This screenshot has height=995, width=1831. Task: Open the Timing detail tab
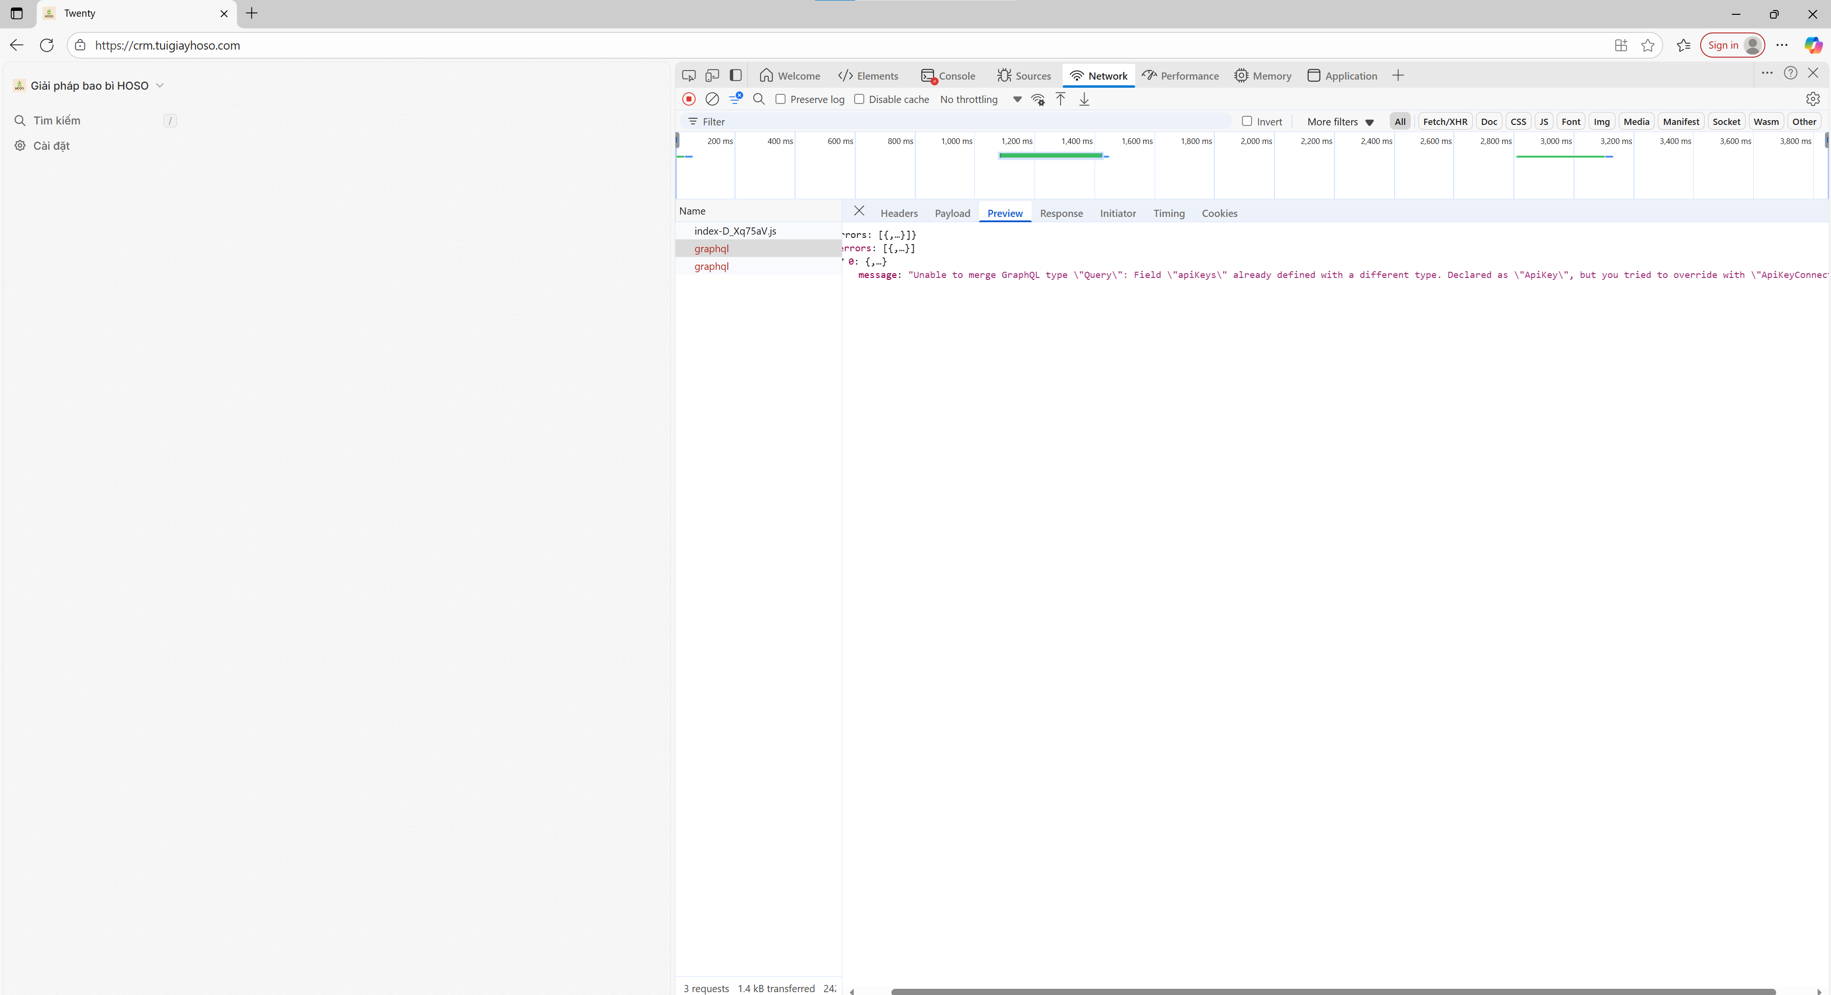[x=1169, y=213]
